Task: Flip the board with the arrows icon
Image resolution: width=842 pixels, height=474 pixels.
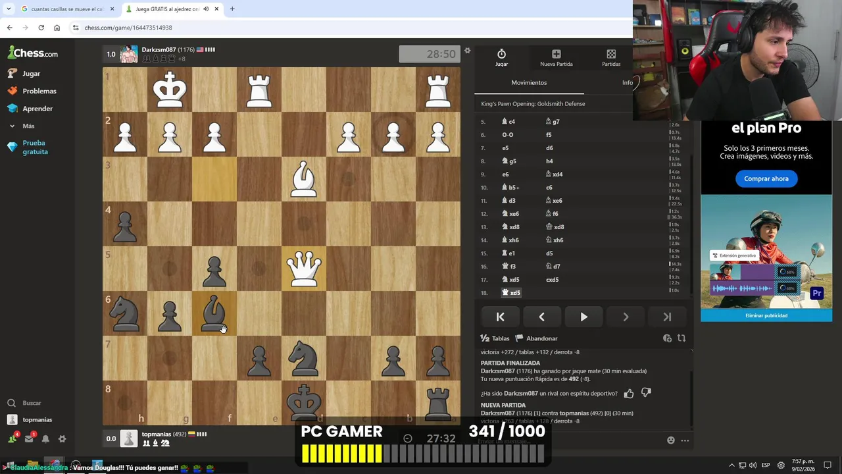Action: coord(681,338)
